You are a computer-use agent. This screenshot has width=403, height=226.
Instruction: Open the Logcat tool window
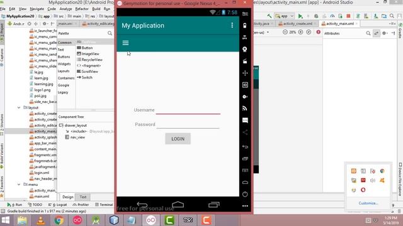point(58,205)
